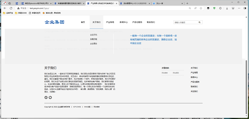Screen dimensions: 249x119
Task: Click the WeChat round icon in footer
Action: click(50, 98)
